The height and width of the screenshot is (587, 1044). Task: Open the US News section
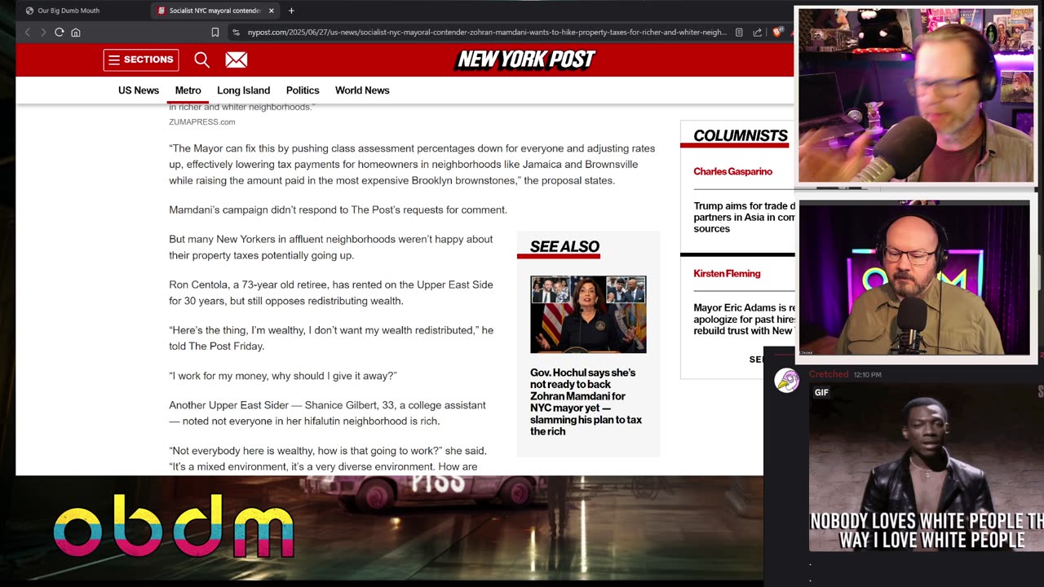[139, 90]
